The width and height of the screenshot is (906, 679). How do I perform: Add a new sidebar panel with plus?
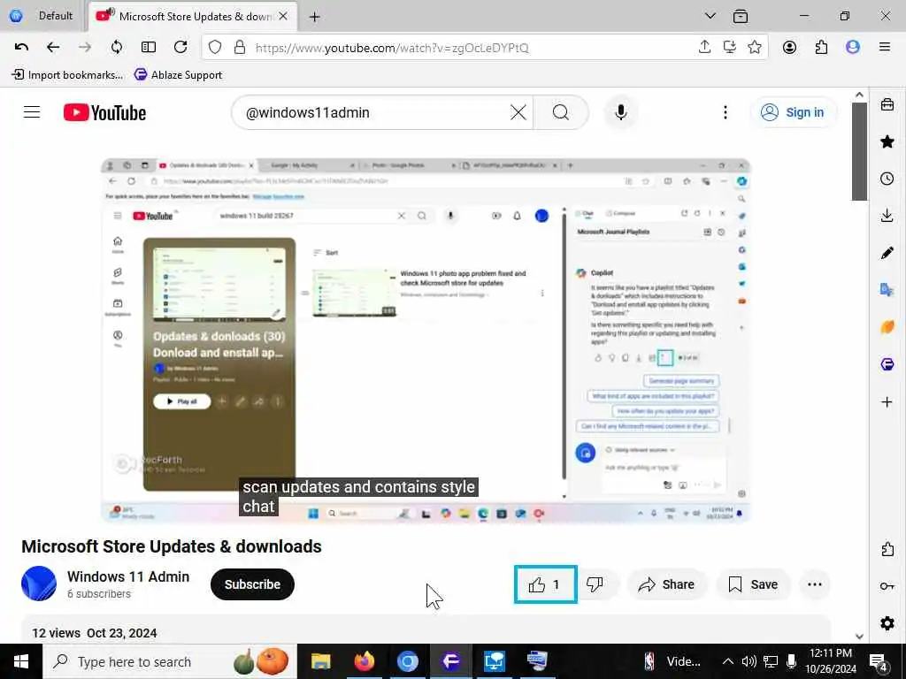pyautogui.click(x=887, y=401)
